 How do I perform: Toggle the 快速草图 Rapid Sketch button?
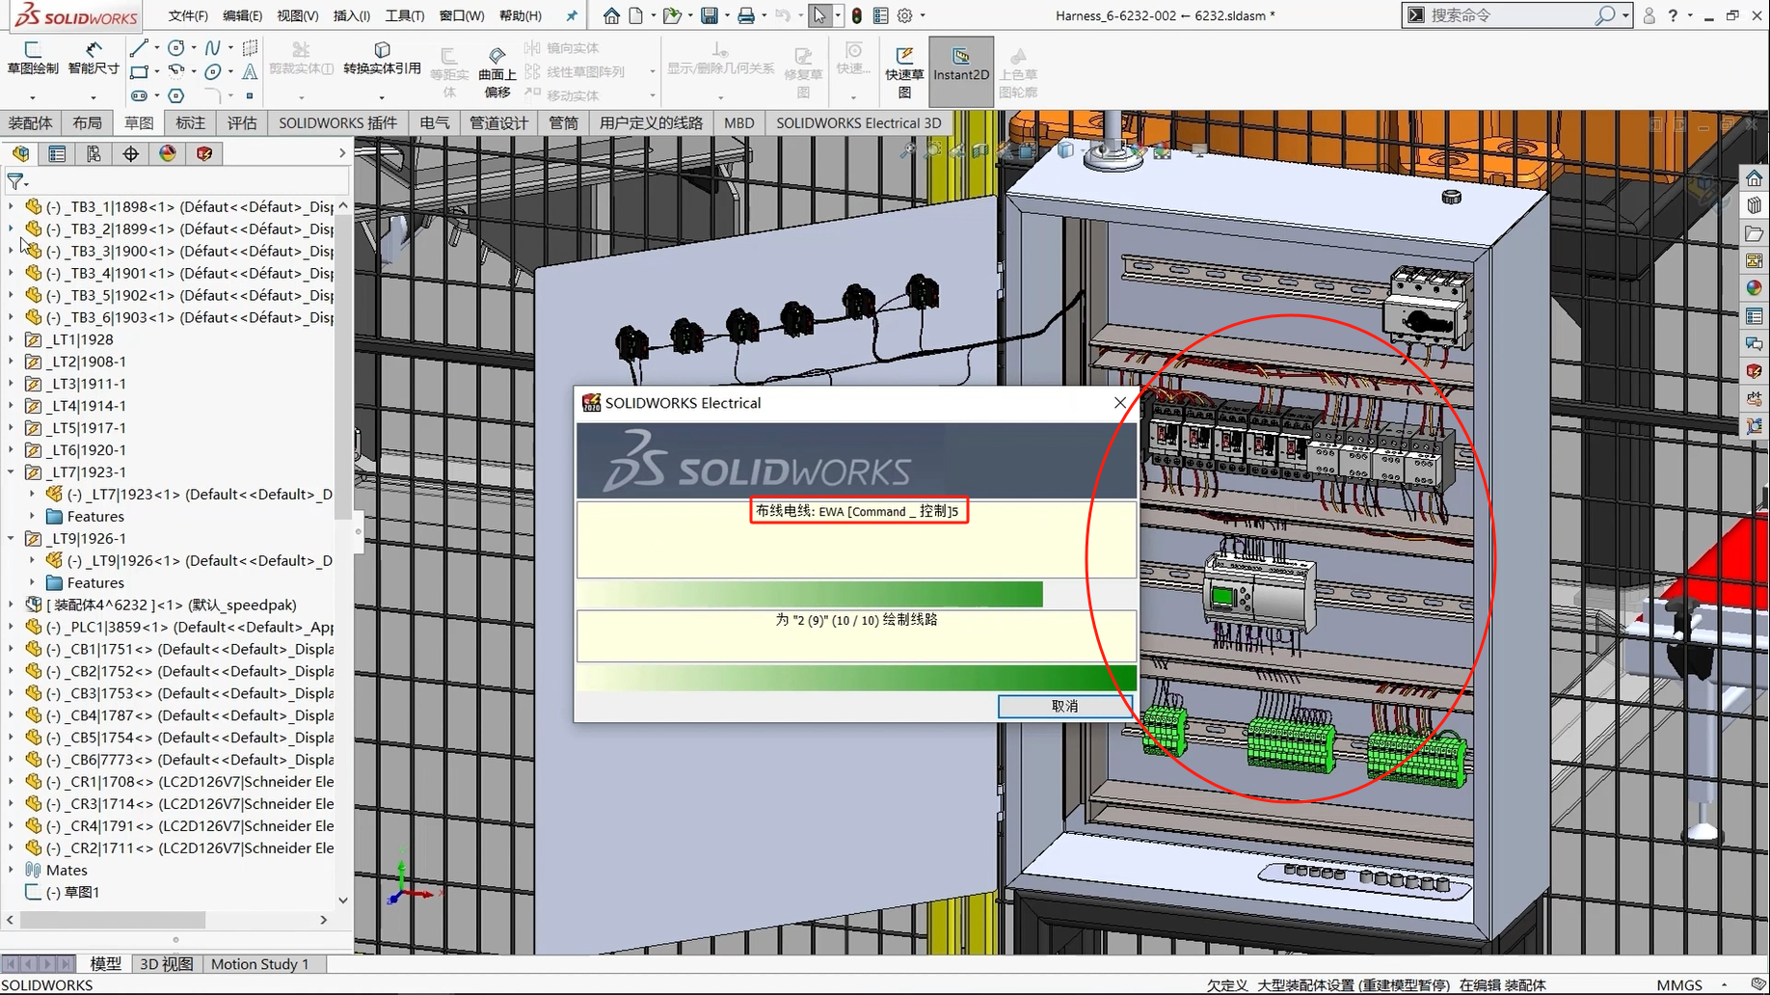point(904,70)
